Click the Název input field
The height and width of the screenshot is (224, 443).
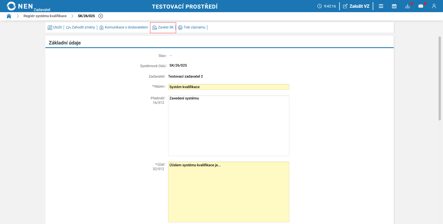tap(229, 87)
